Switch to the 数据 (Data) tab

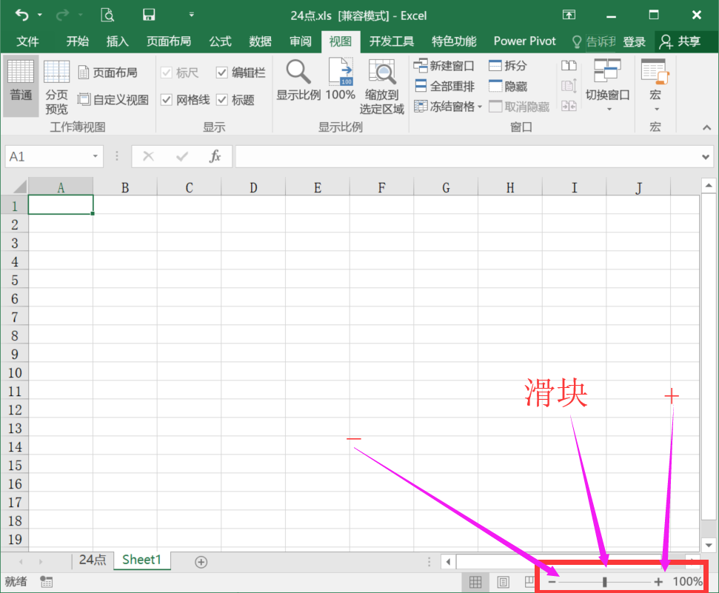(x=261, y=41)
